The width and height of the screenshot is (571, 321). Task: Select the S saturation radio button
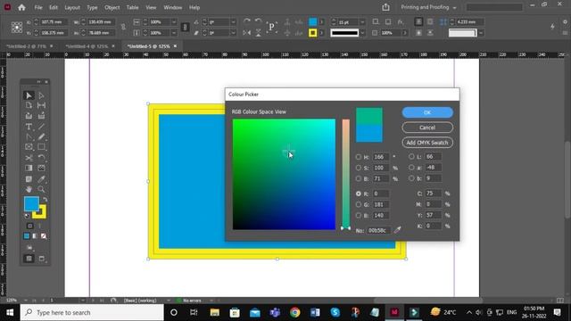coord(359,168)
